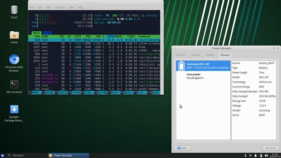Select the /sbin/init process row PID 1
Viewport: 281px width, 158px height.
tap(94, 64)
